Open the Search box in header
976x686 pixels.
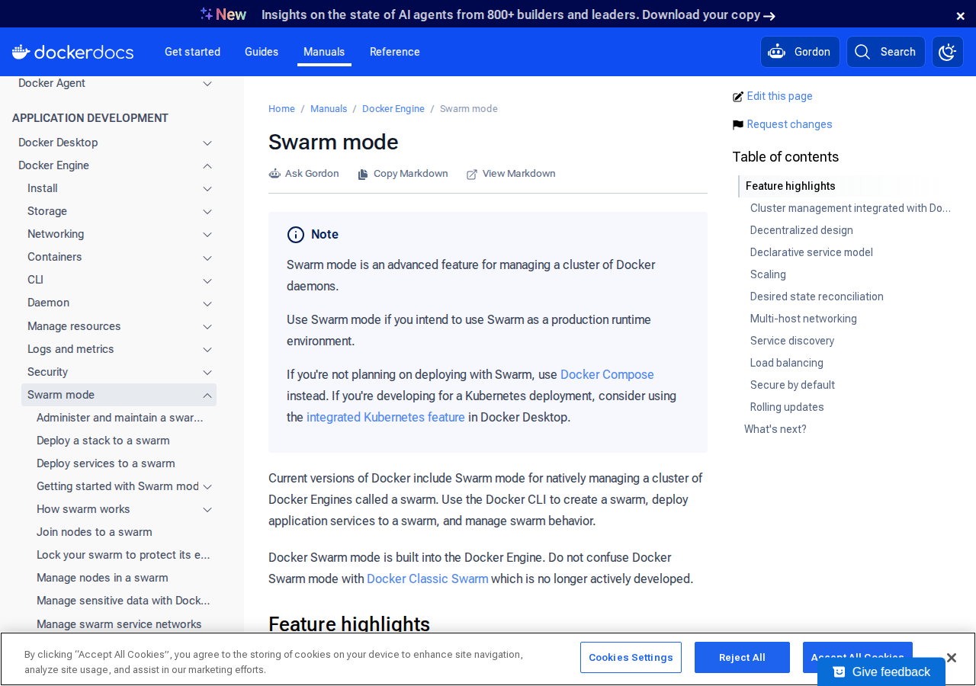886,52
